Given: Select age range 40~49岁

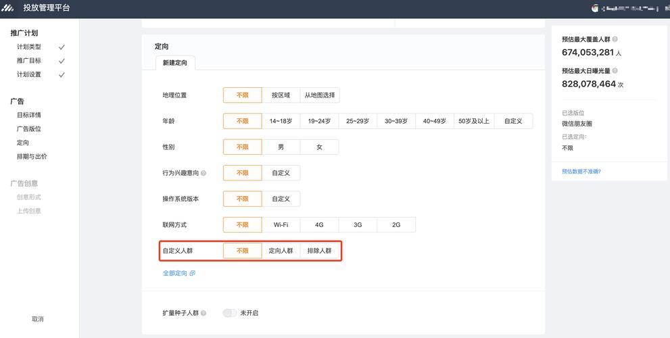Looking at the screenshot, I should [435, 122].
